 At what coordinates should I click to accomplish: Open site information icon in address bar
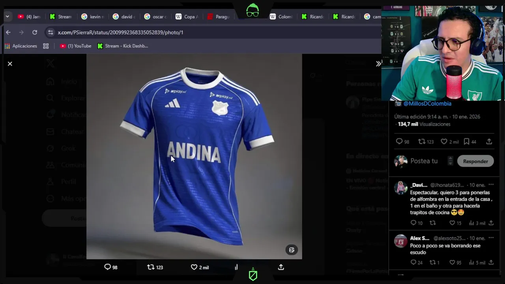[x=50, y=32]
